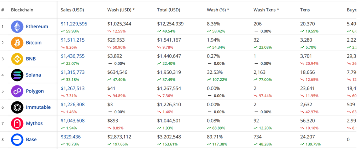Sort table by Sales (USD) column
Screen dimensions: 362x149
(72, 10)
